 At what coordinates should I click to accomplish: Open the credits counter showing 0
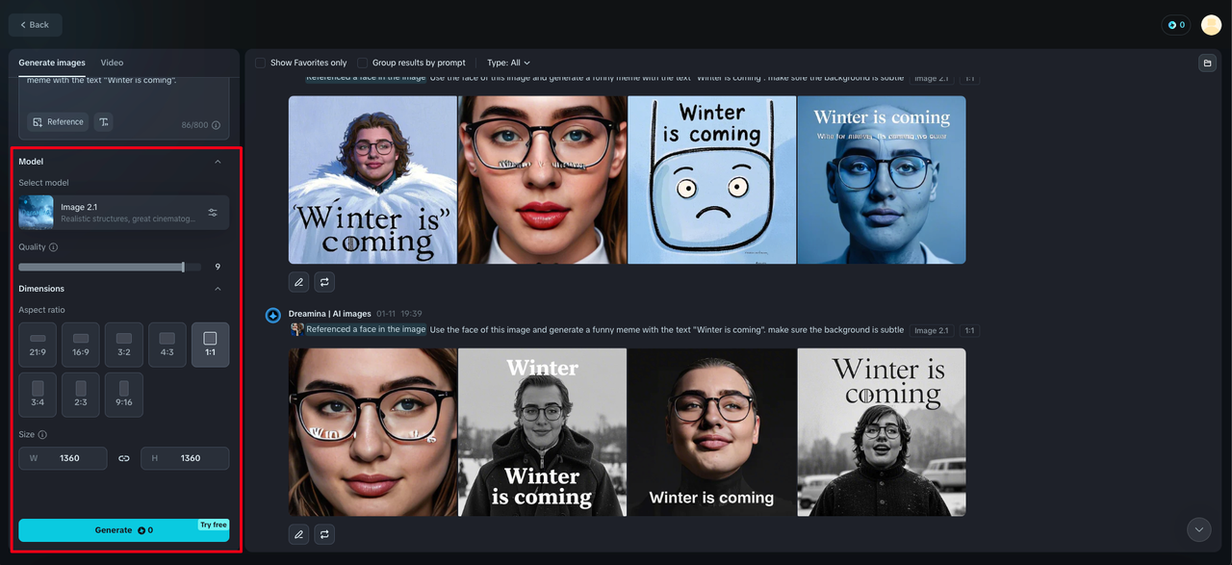click(x=1176, y=25)
